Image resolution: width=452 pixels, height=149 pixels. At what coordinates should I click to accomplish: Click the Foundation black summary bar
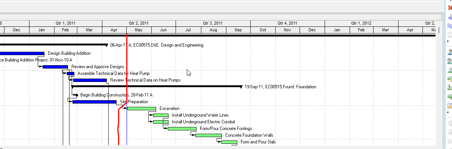tap(157, 86)
